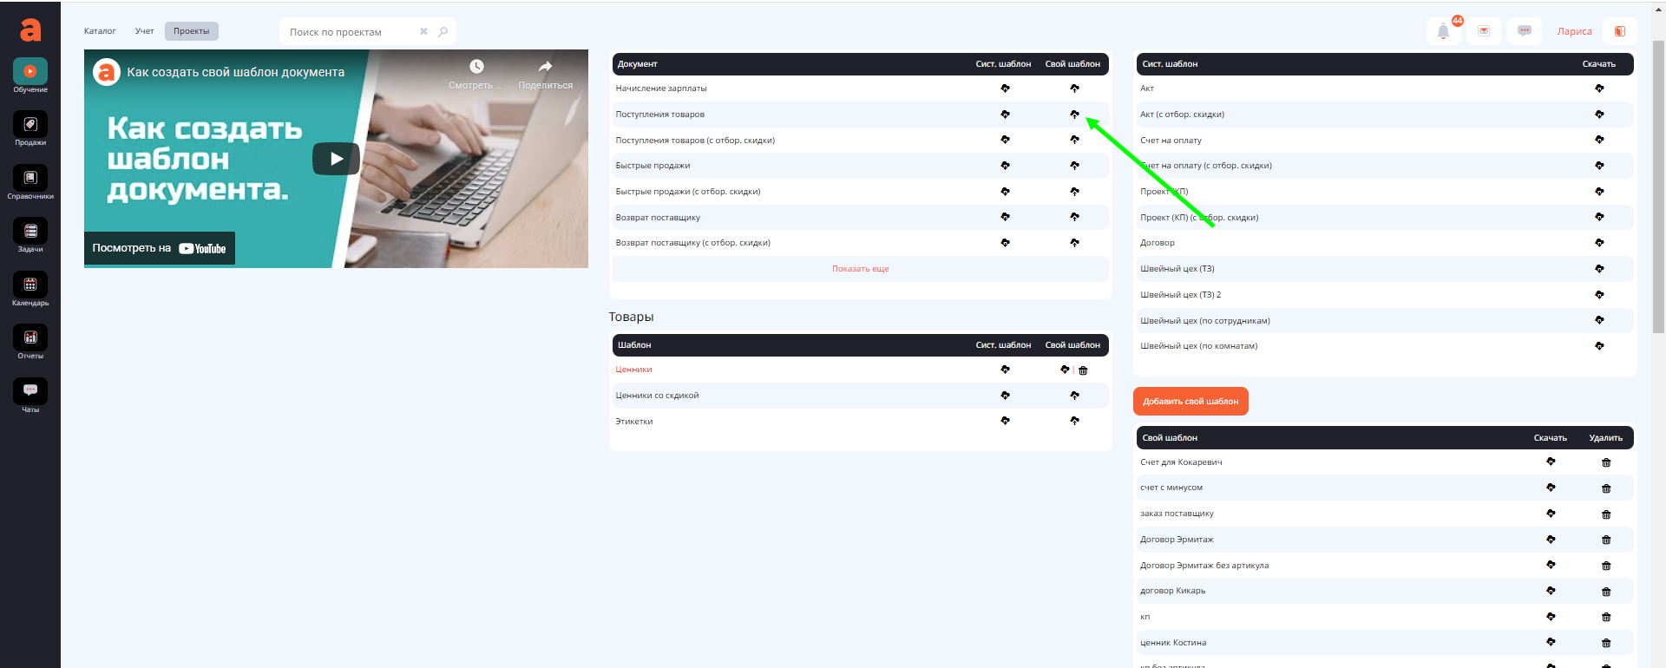Image resolution: width=1666 pixels, height=668 pixels.
Task: Click the logout door icon
Action: pyautogui.click(x=1619, y=31)
